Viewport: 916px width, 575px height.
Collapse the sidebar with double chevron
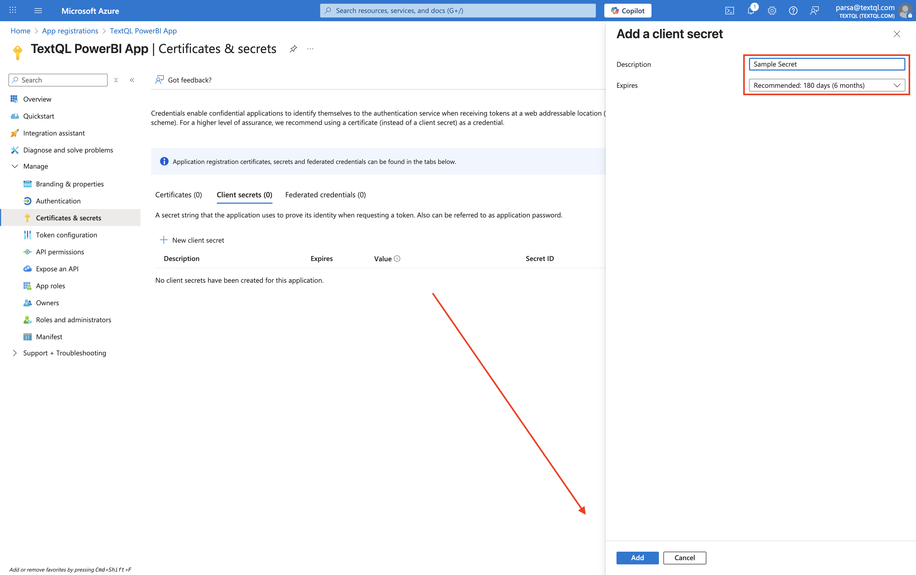[x=132, y=80]
